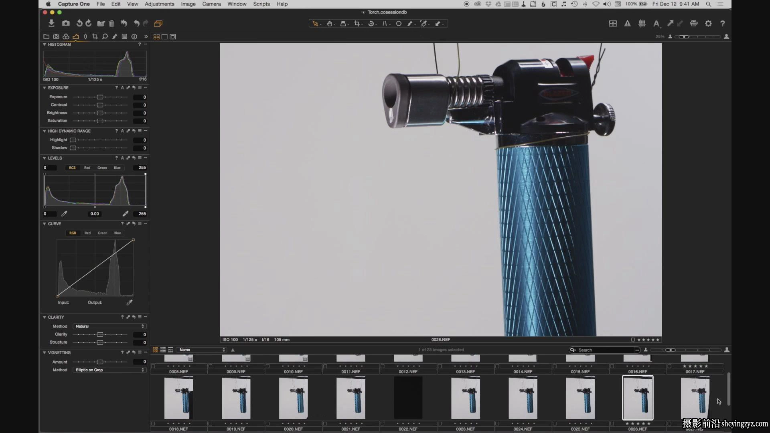The width and height of the screenshot is (770, 433).
Task: Click the Annotations letter A icon
Action: [656, 24]
